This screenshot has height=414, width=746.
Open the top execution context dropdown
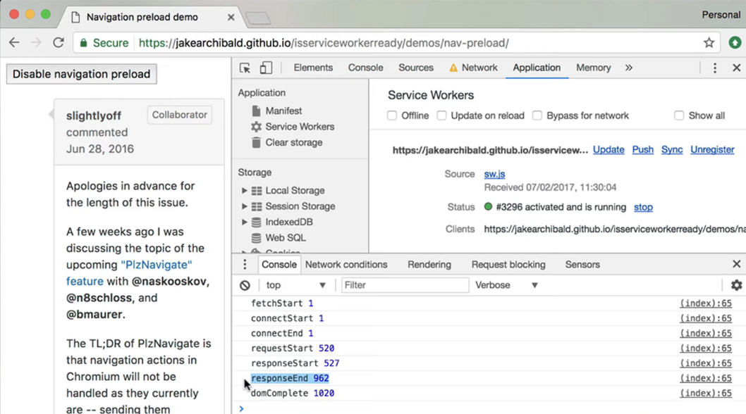295,285
